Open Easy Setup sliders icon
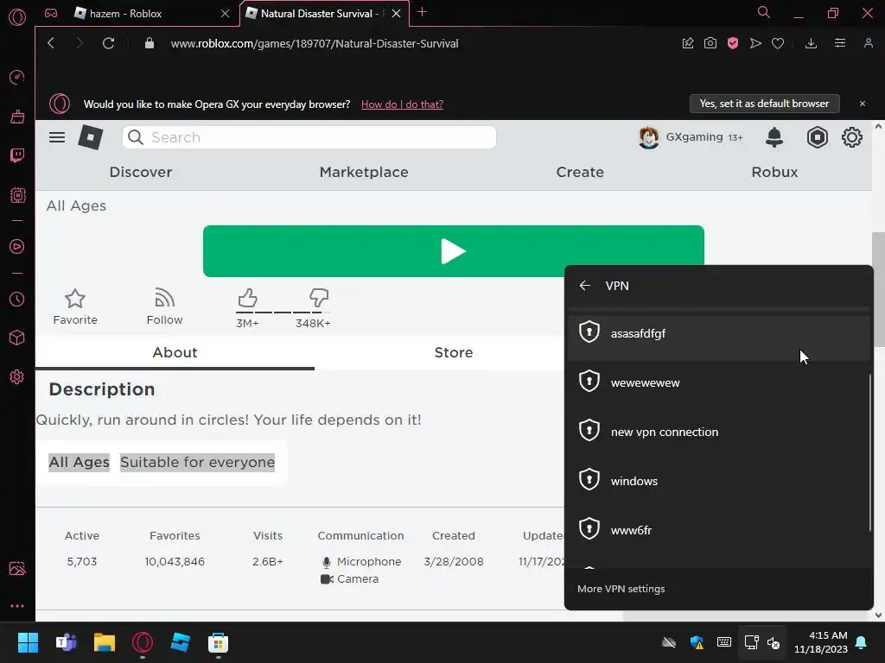The width and height of the screenshot is (885, 663). [x=840, y=43]
